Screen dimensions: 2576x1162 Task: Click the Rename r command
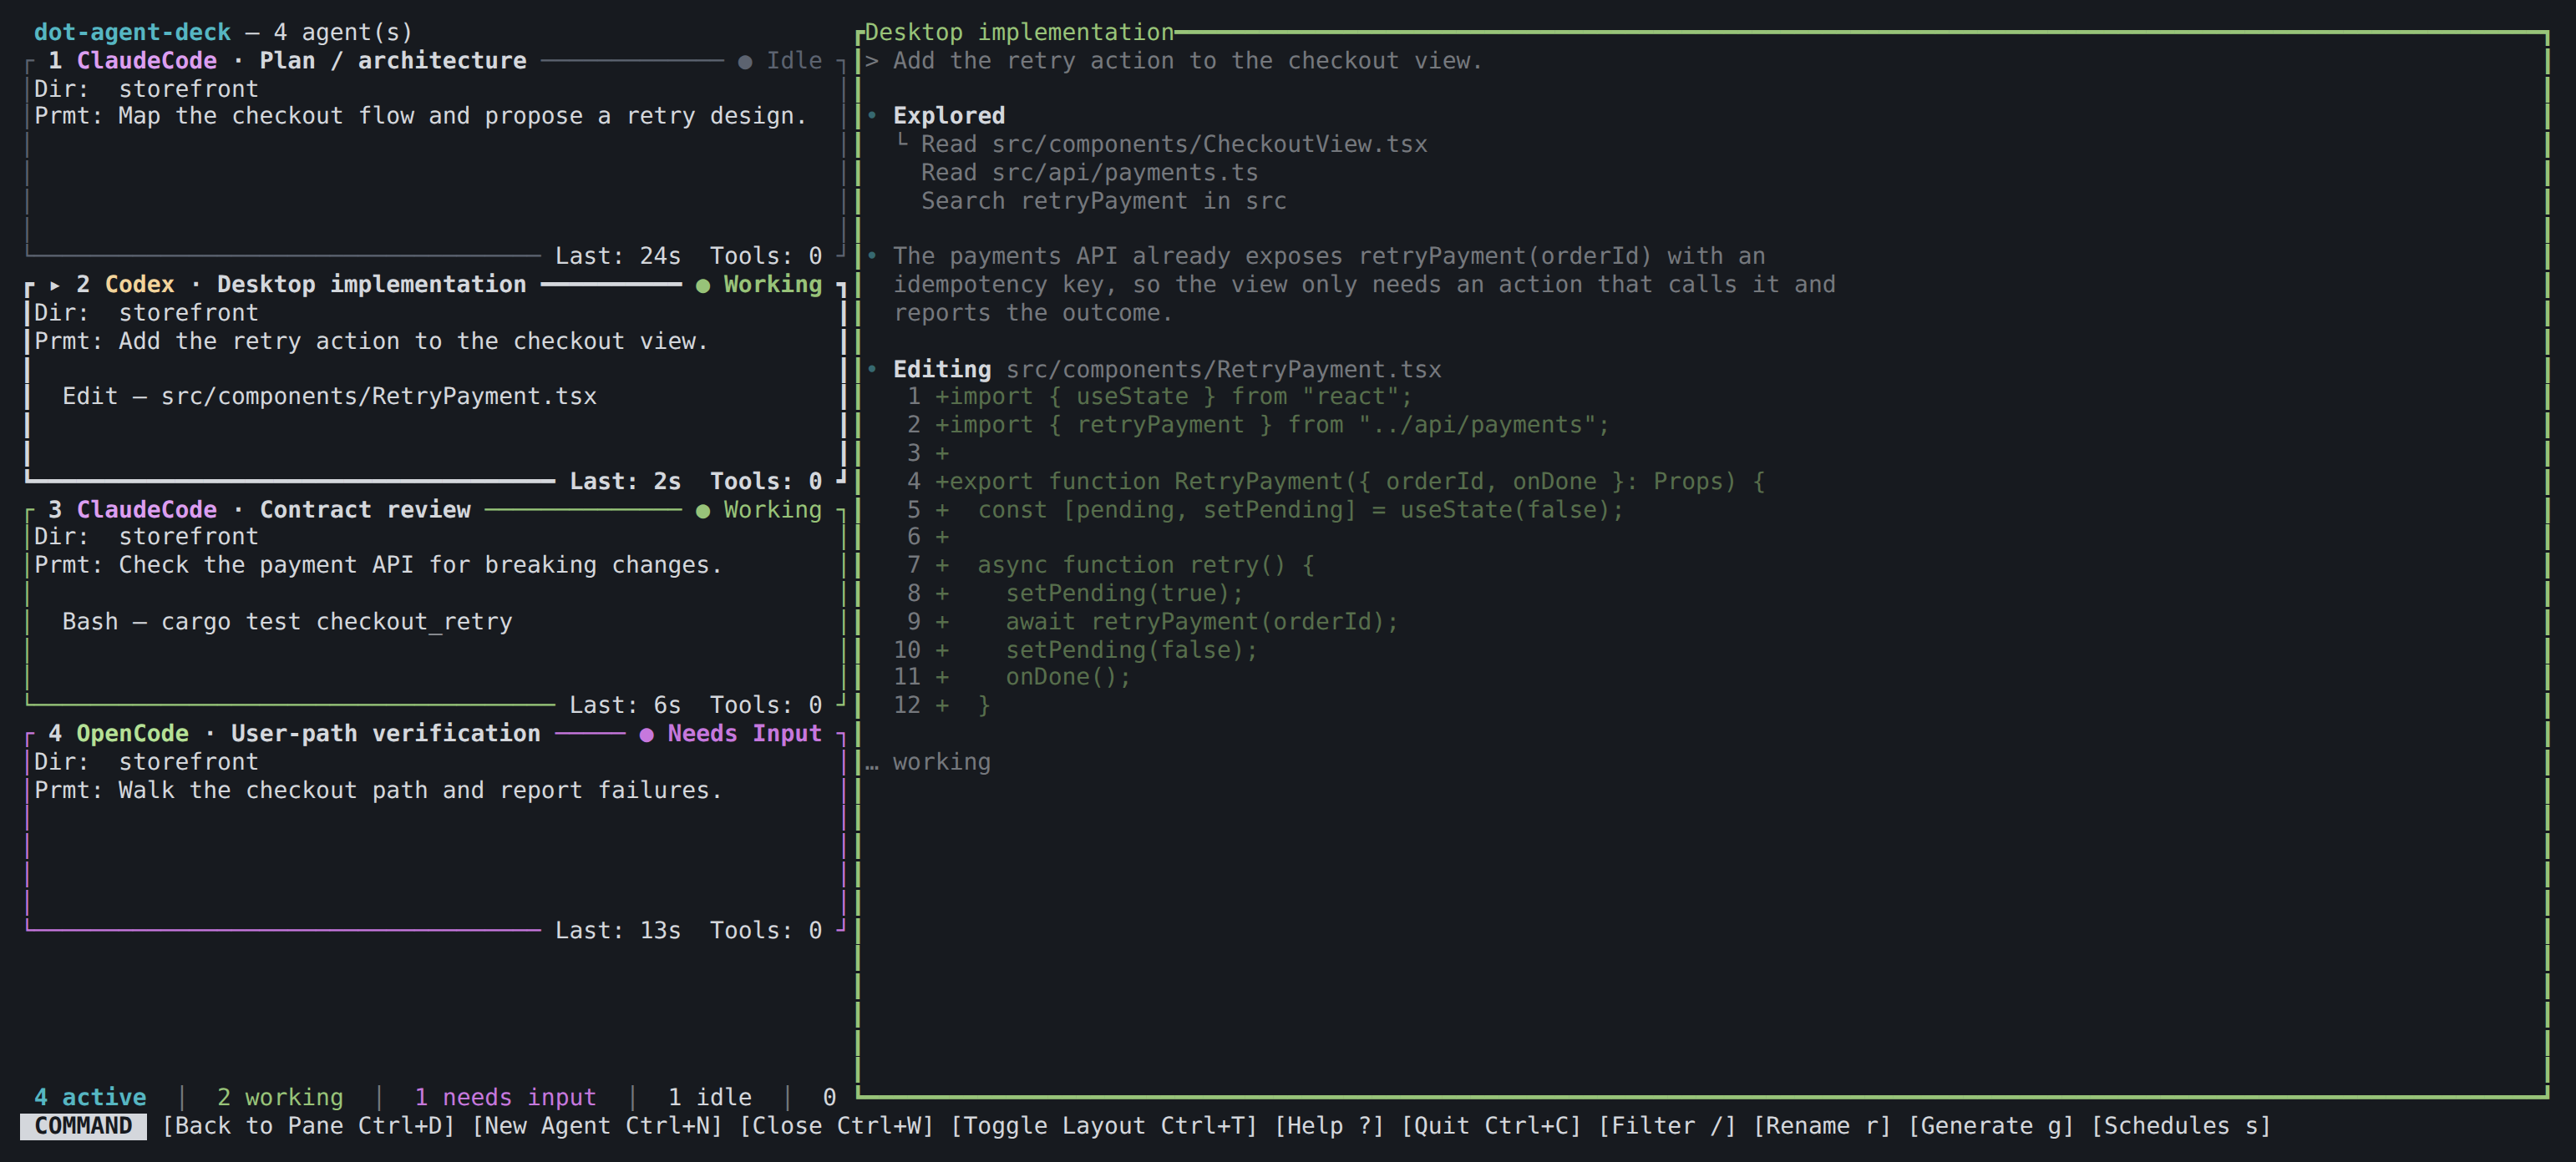[1822, 1126]
